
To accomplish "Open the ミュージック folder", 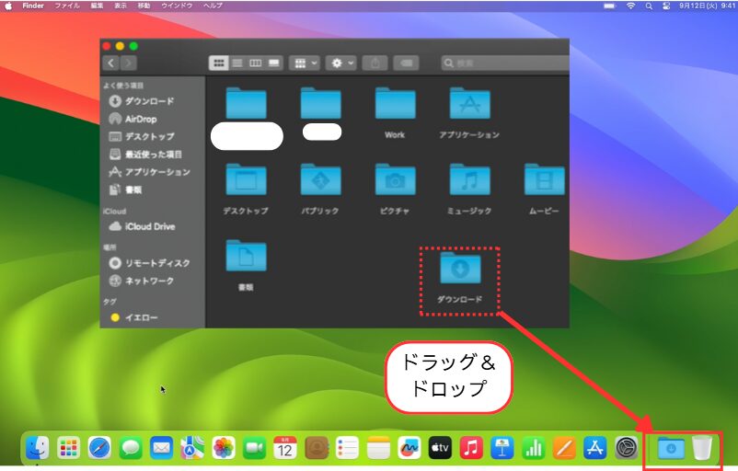I will tap(469, 180).
